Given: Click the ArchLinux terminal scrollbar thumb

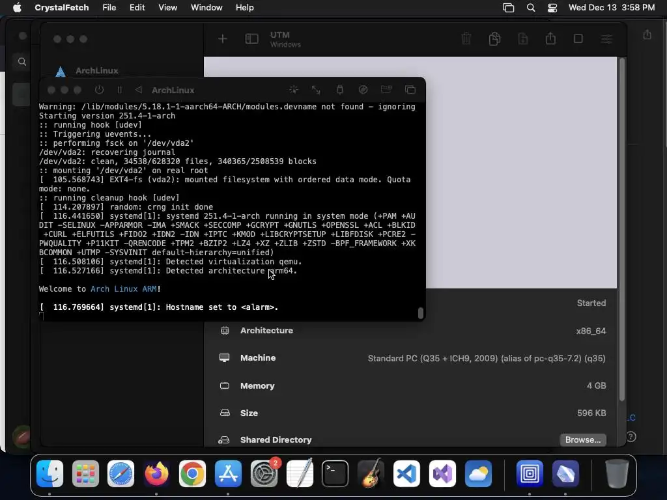Looking at the screenshot, I should click(x=420, y=313).
